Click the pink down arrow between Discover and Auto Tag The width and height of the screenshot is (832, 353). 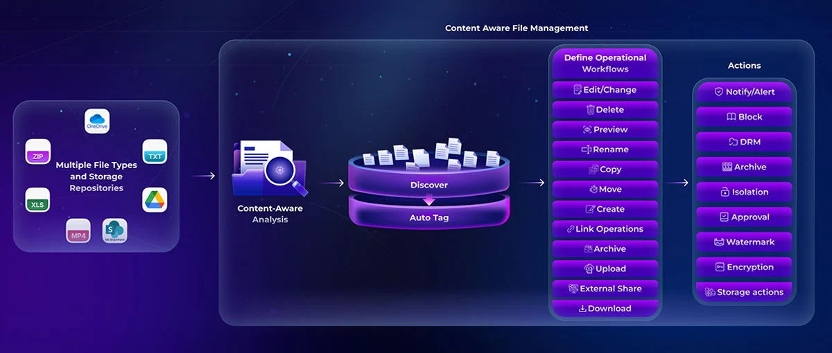pos(429,199)
